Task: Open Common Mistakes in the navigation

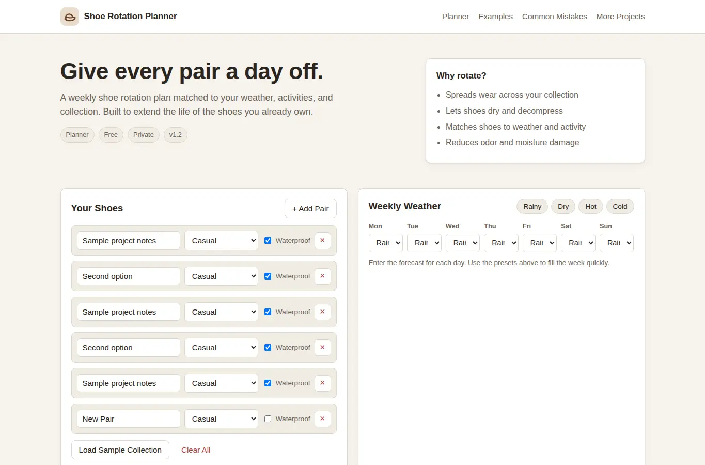Action: click(554, 17)
